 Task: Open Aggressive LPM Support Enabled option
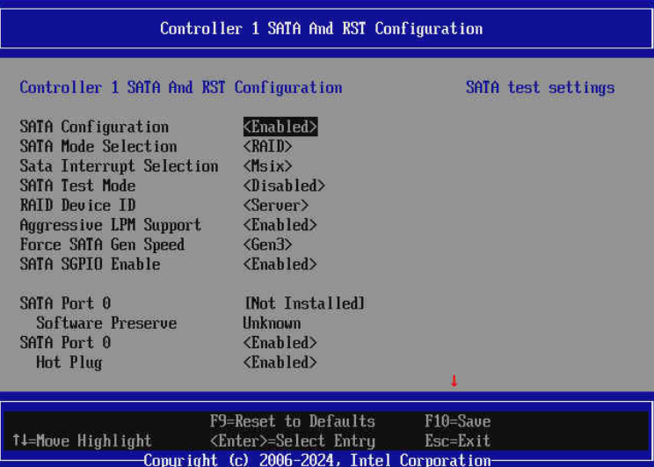pos(280,225)
